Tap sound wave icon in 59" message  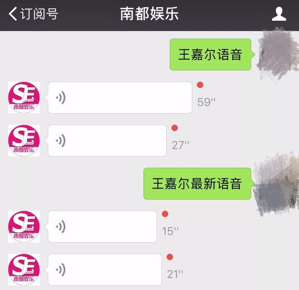pyautogui.click(x=61, y=98)
